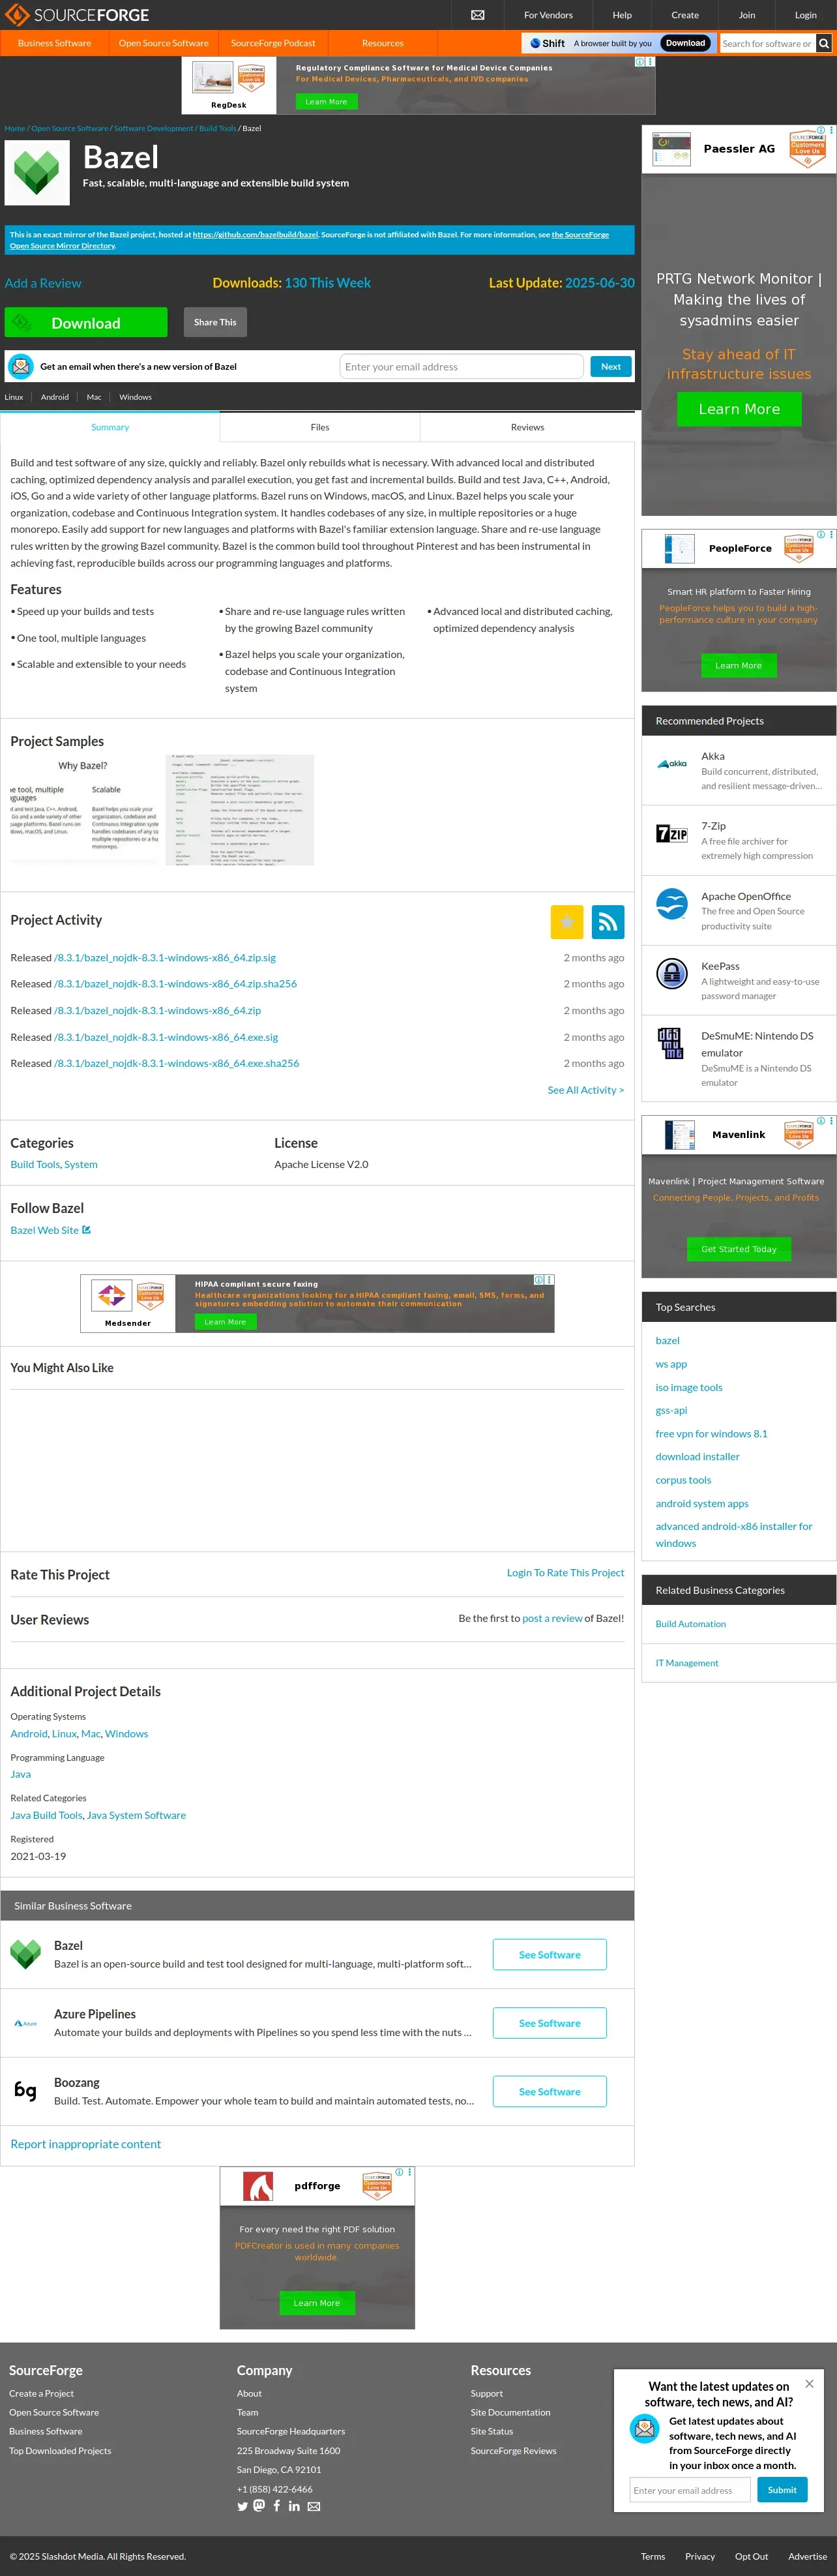Image resolution: width=837 pixels, height=2576 pixels.
Task: Open the See All Activity link
Action: coord(586,1090)
